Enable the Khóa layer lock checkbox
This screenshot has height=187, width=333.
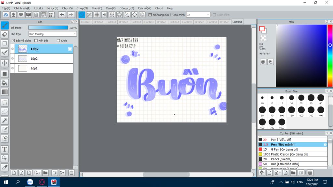59,41
